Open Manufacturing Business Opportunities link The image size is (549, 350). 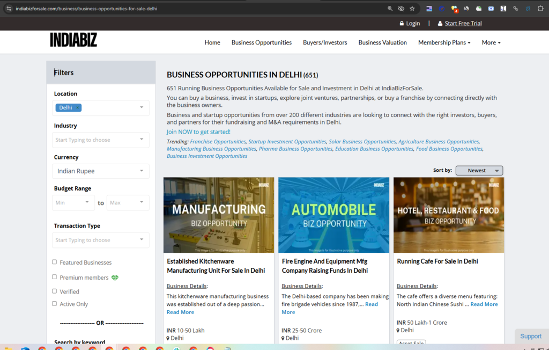point(211,149)
